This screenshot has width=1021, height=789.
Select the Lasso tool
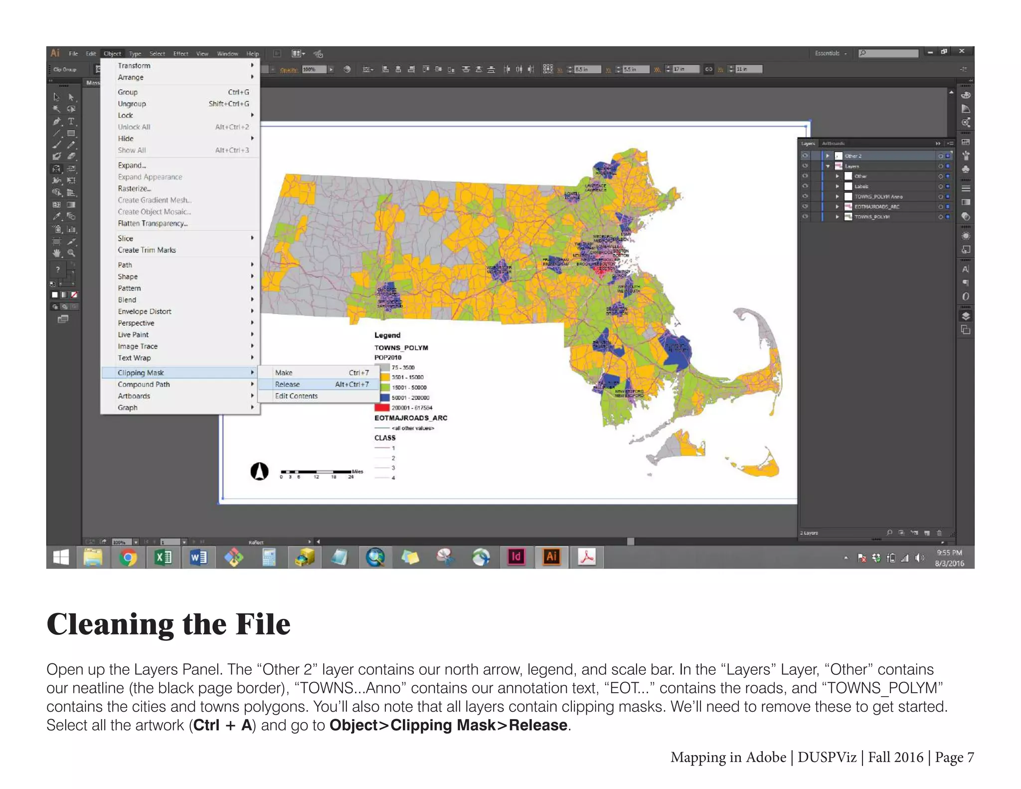click(x=71, y=109)
